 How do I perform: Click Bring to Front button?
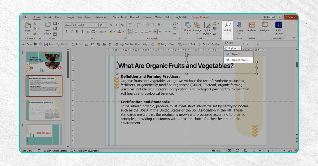click(166, 44)
